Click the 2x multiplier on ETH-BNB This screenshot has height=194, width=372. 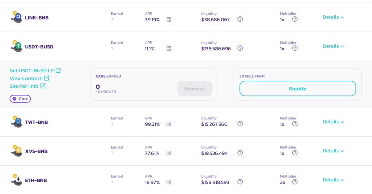pyautogui.click(x=282, y=182)
